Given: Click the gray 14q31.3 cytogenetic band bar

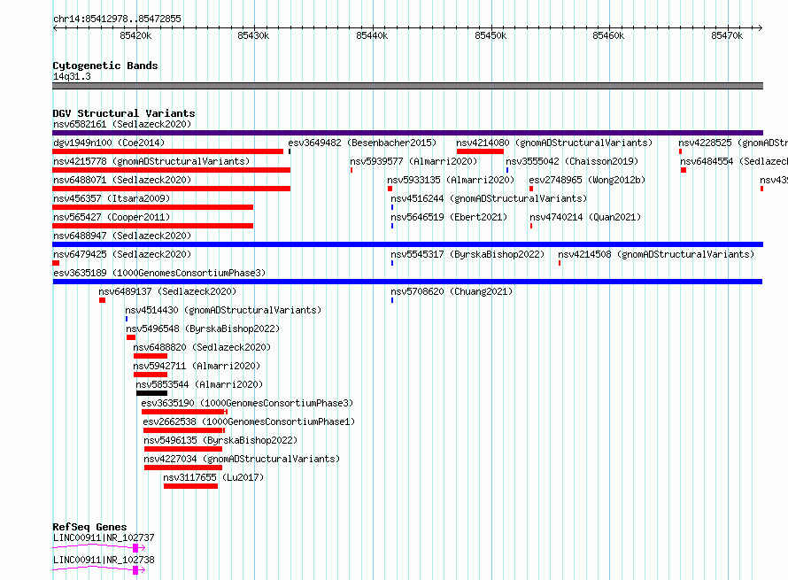Looking at the screenshot, I should pos(407,86).
